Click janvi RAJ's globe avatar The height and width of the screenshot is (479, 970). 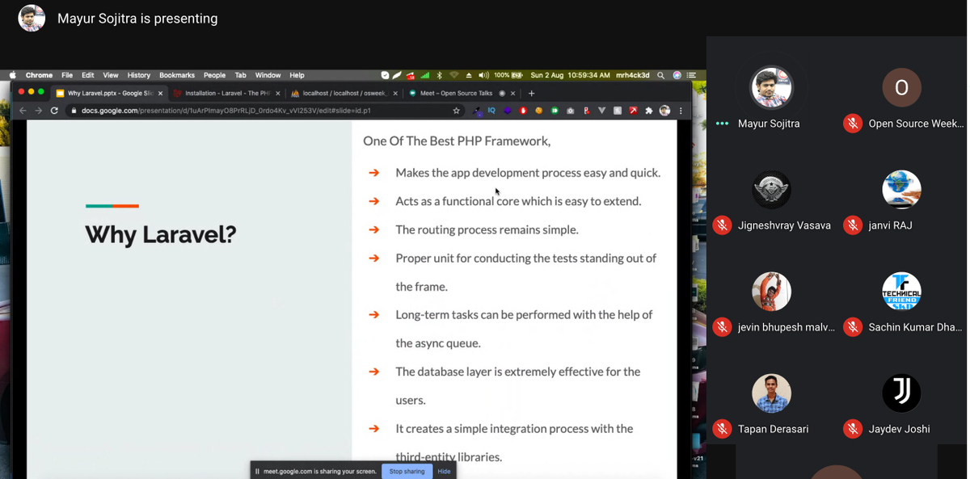(901, 190)
